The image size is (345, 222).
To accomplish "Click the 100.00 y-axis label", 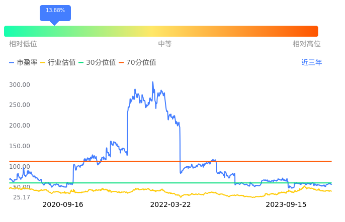I will click(20, 167).
